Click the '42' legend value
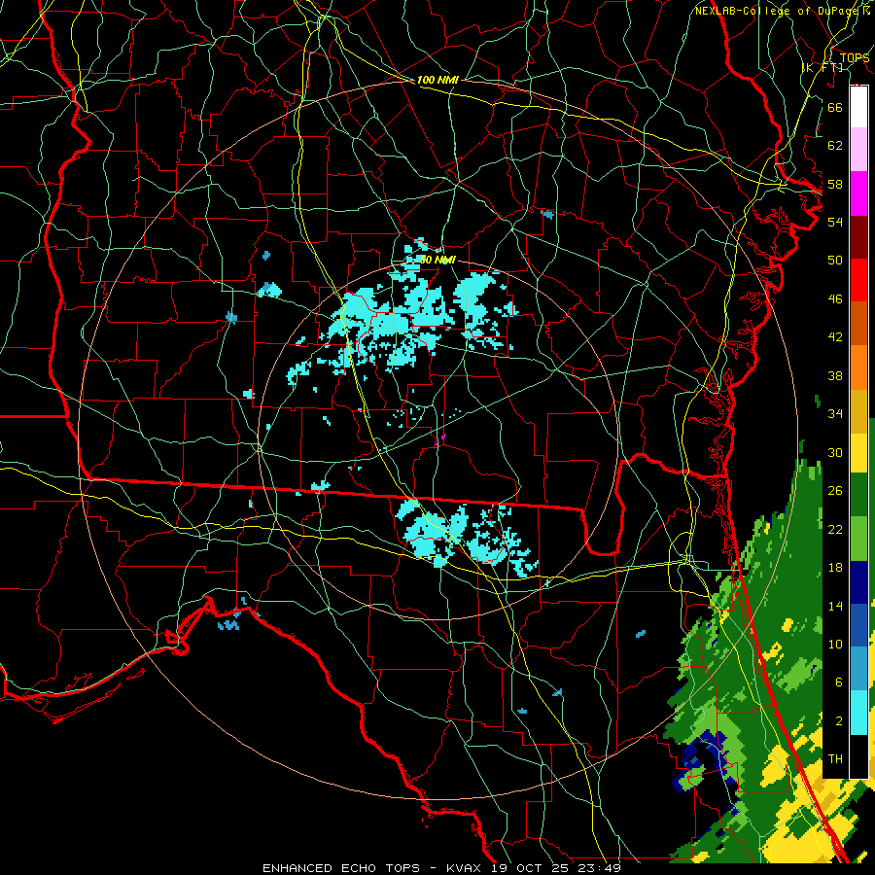875x875 pixels. 835,337
